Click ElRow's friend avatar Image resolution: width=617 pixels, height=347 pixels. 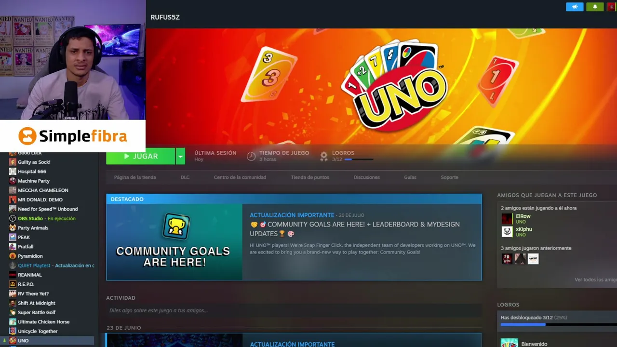507,219
